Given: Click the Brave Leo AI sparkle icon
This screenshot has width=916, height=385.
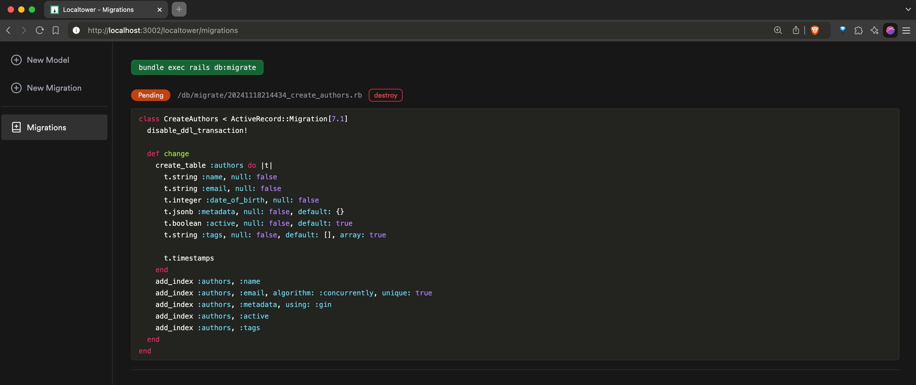Looking at the screenshot, I should coord(874,30).
